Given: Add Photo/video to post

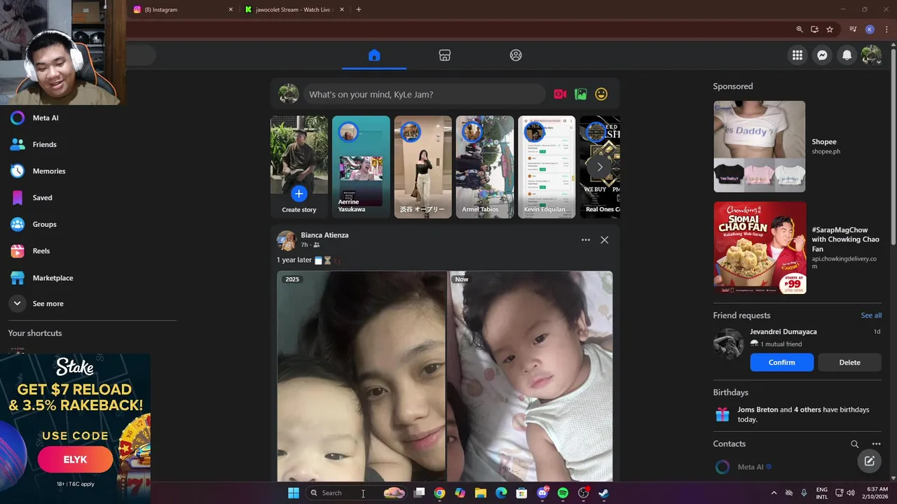Looking at the screenshot, I should [x=580, y=94].
